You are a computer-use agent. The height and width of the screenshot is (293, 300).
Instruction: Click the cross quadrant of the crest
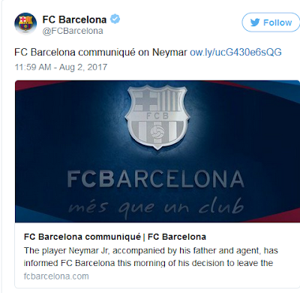click(145, 100)
